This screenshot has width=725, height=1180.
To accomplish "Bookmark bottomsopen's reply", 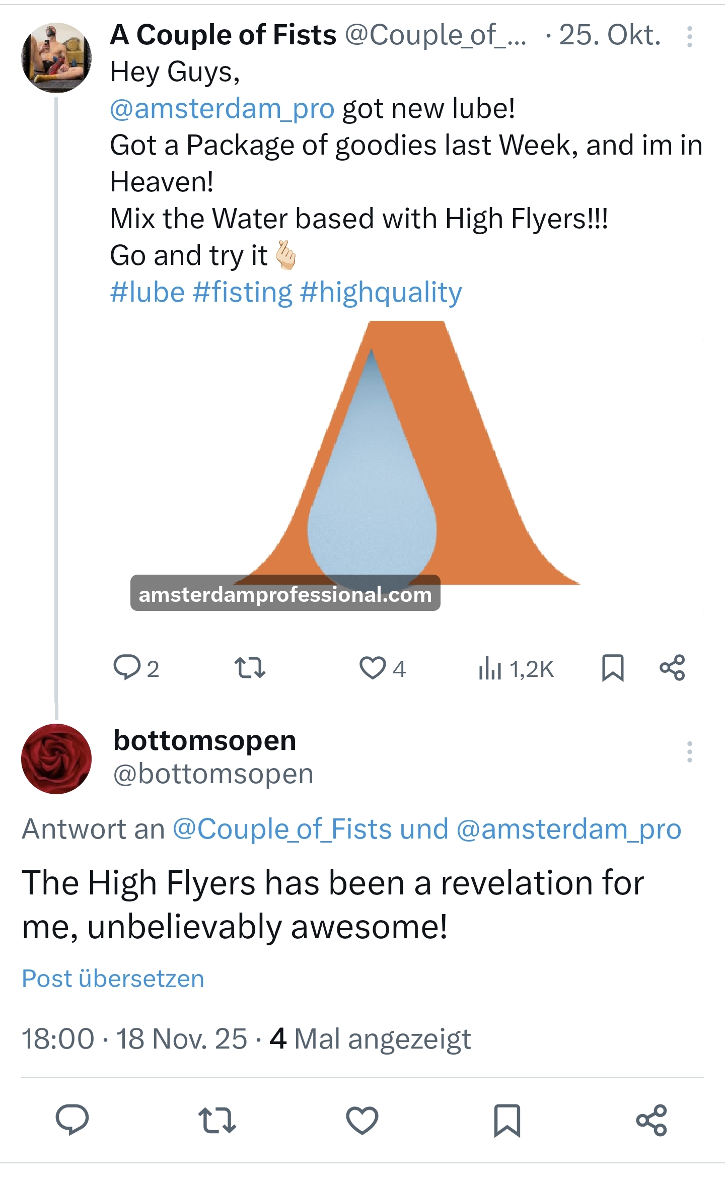I will click(x=507, y=1120).
